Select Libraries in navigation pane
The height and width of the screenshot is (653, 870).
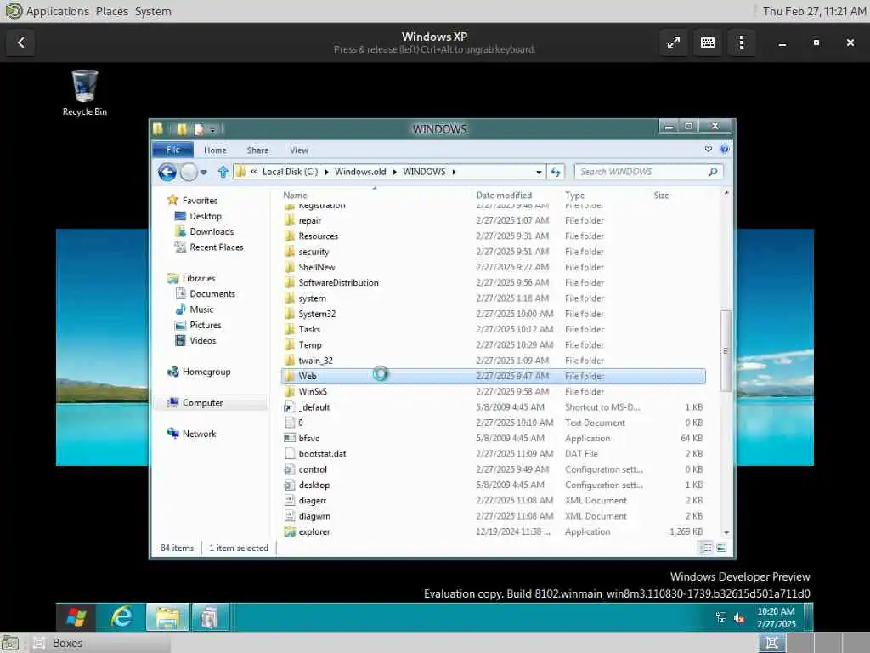199,278
